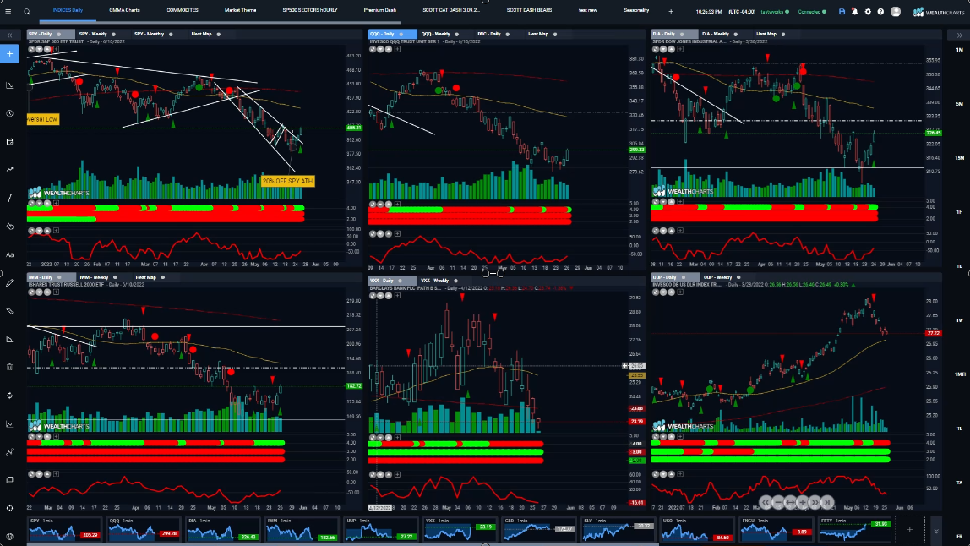Click the Connected status indicator
Image resolution: width=970 pixels, height=546 pixels.
pyautogui.click(x=812, y=12)
